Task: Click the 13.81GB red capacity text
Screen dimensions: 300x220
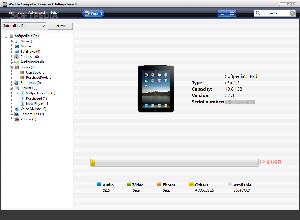Action: pyautogui.click(x=270, y=163)
